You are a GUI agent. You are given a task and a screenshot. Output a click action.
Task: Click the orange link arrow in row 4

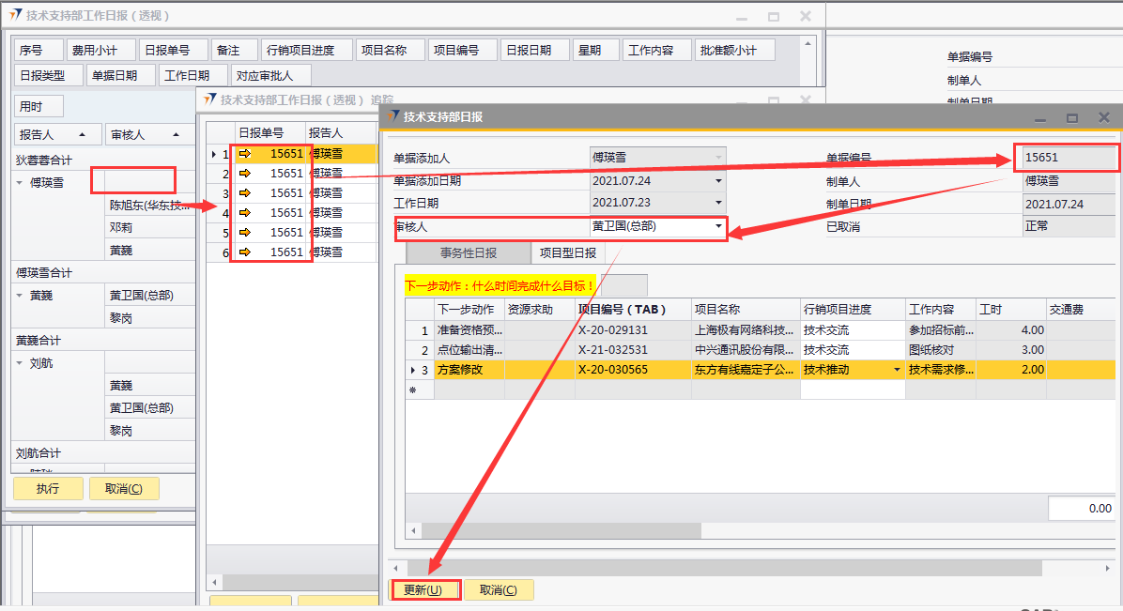click(x=245, y=213)
